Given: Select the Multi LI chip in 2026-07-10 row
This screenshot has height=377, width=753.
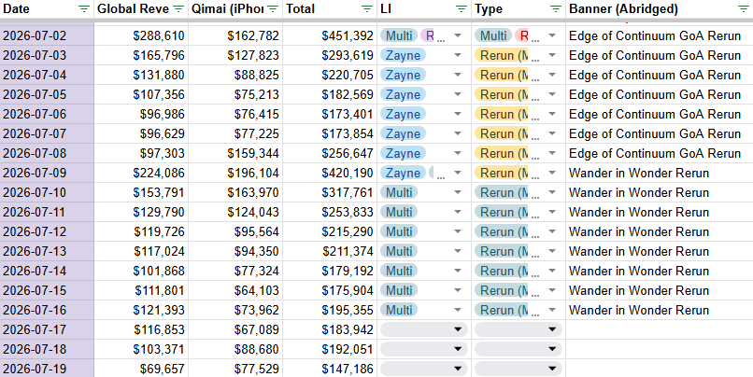Looking at the screenshot, I should point(399,193).
